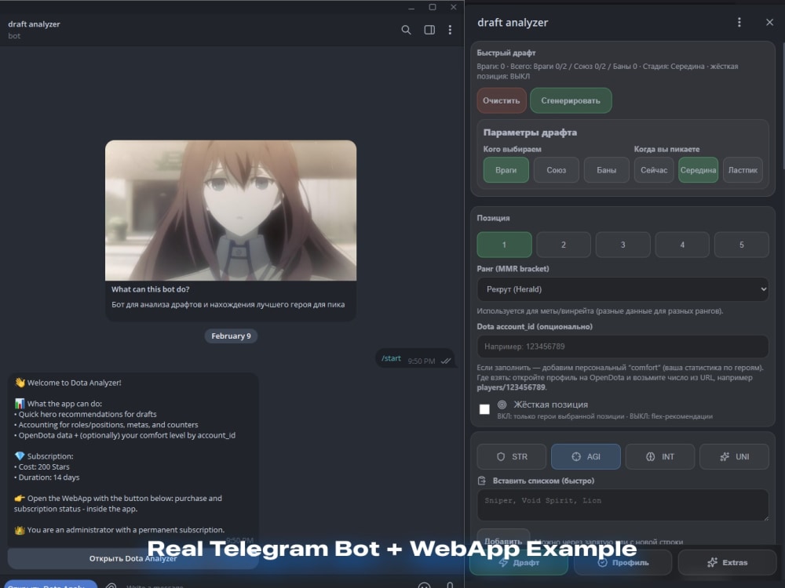Click the Очистить button
785x588 pixels.
tap(501, 100)
